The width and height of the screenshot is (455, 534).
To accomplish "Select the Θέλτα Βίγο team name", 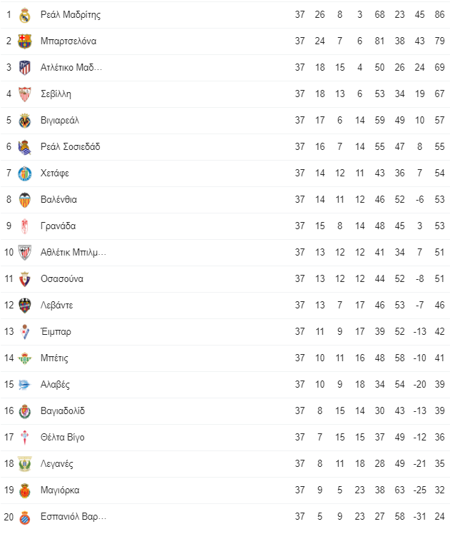I will point(62,438).
